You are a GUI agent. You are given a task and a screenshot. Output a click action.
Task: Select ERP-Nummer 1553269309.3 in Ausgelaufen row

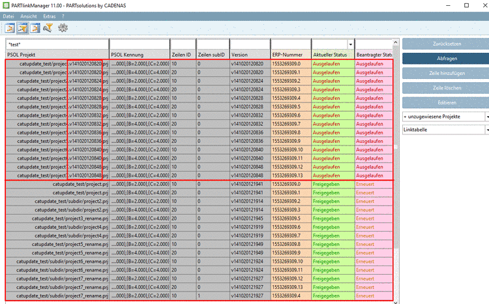(291, 89)
